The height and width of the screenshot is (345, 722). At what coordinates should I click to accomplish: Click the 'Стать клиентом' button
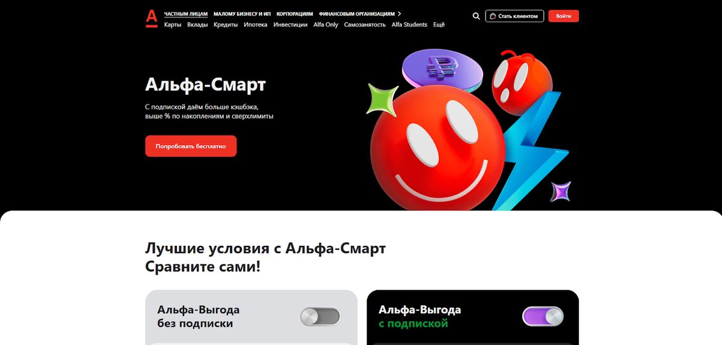coord(514,16)
